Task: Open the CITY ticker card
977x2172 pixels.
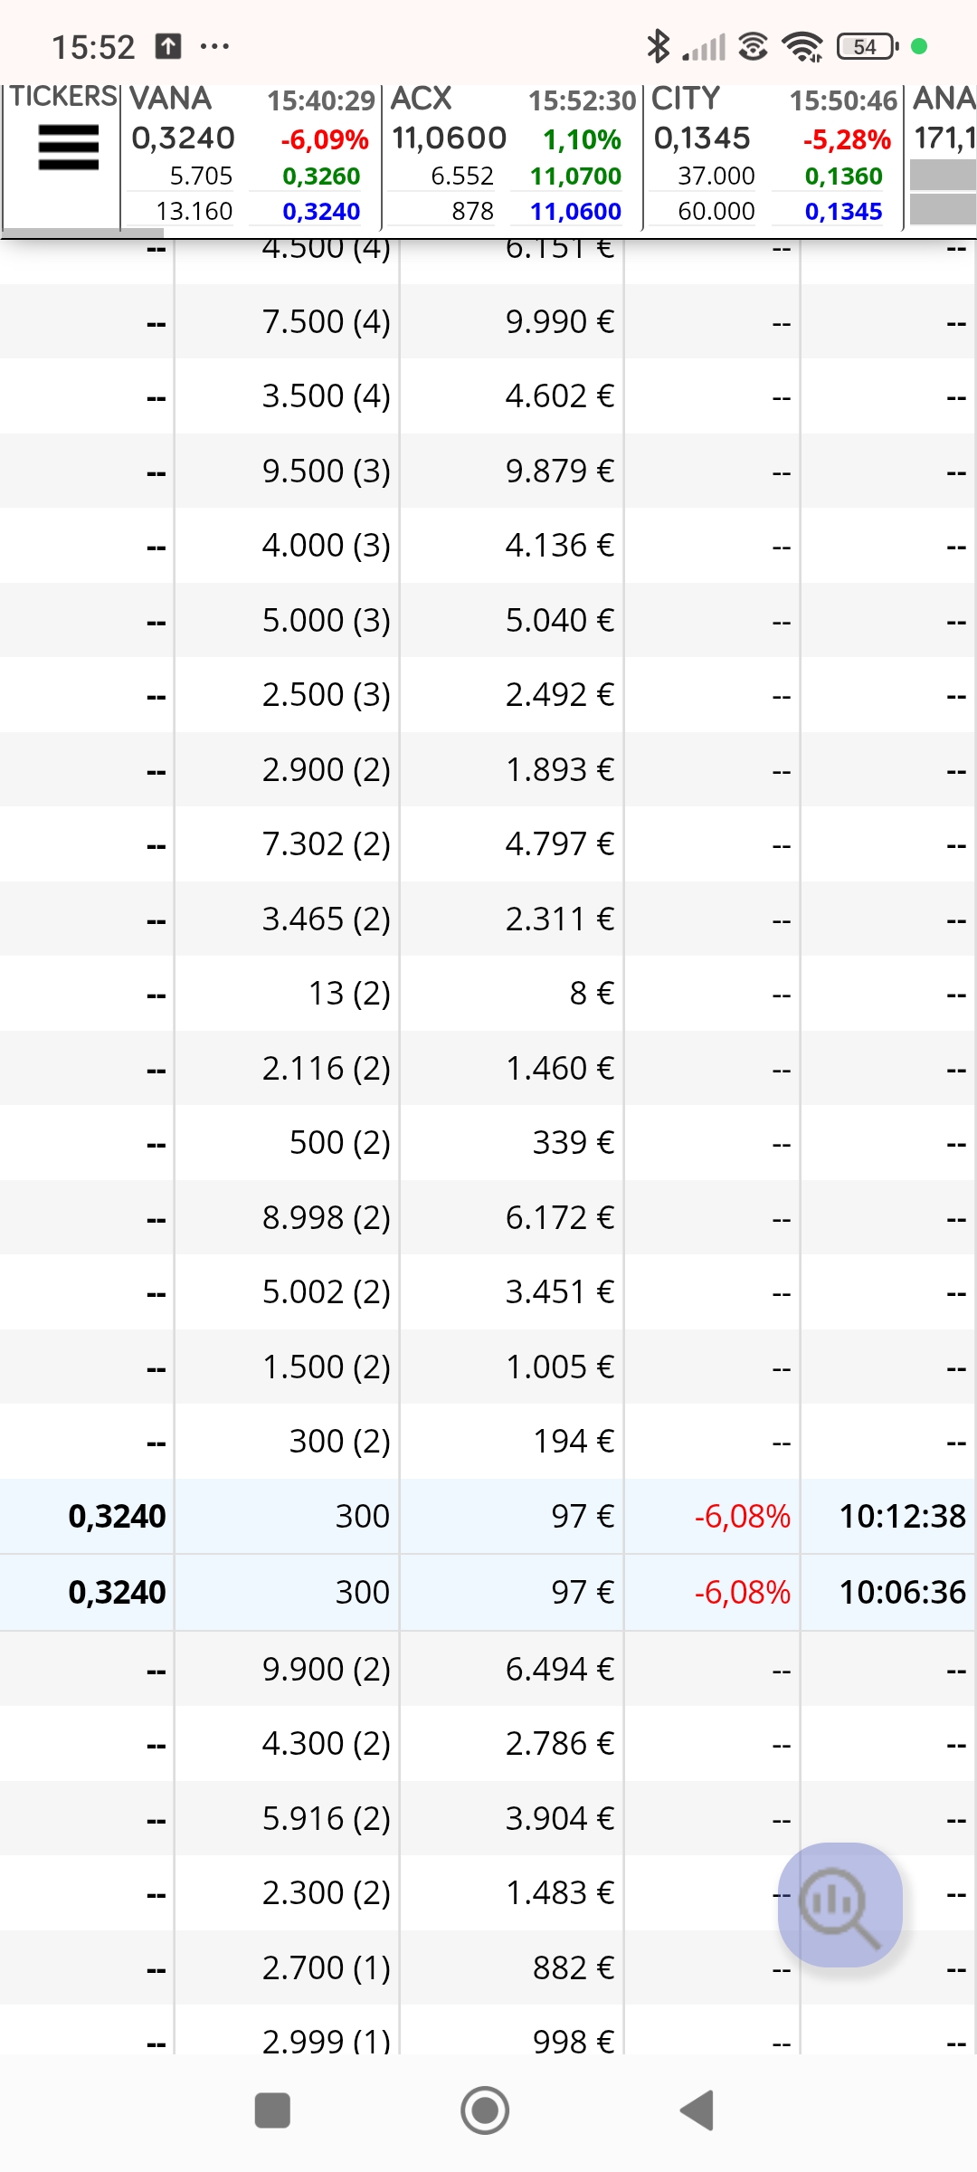Action: click(773, 155)
